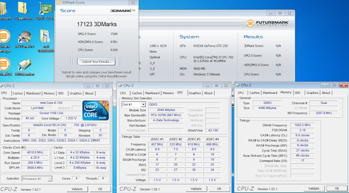
Task: Click the Package Socket 1156 LGA value
Action: coord(51,113)
